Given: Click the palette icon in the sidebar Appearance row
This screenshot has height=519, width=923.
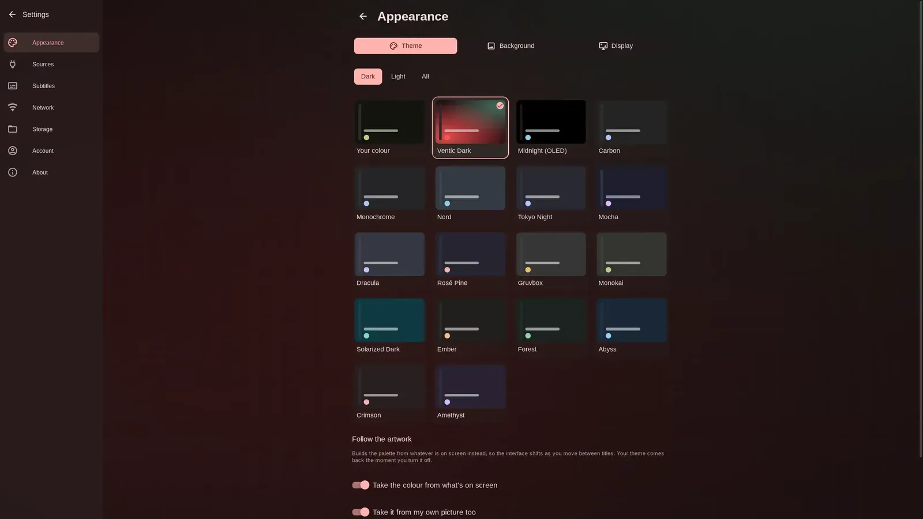Looking at the screenshot, I should [x=13, y=43].
